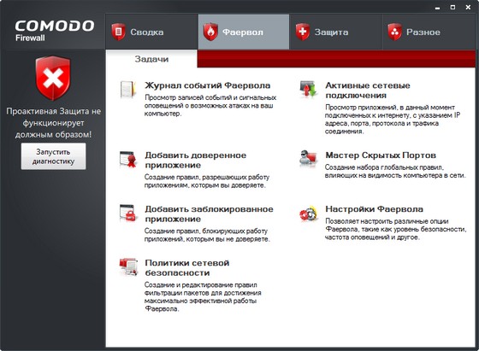Click the Настройки Фаервола description text
The image size is (479, 351).
(395, 230)
